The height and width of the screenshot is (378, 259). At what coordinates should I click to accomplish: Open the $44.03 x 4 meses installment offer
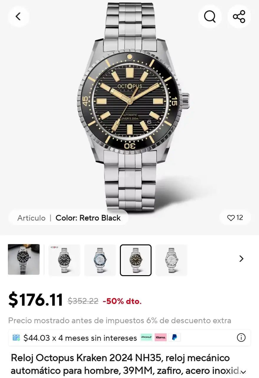80,338
